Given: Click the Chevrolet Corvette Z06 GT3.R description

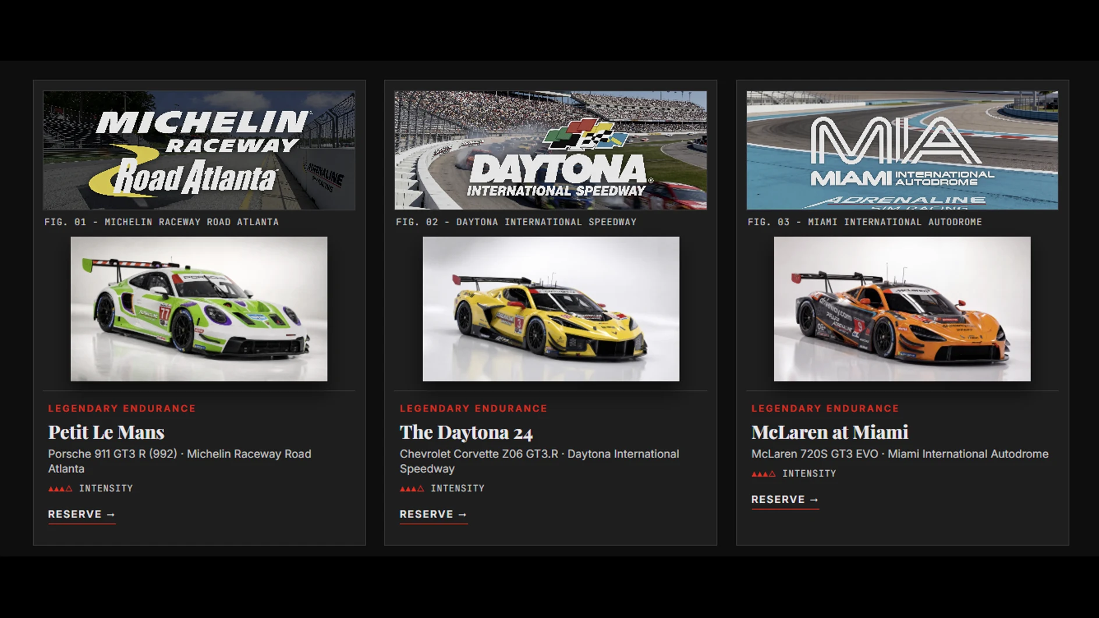Looking at the screenshot, I should pos(540,461).
